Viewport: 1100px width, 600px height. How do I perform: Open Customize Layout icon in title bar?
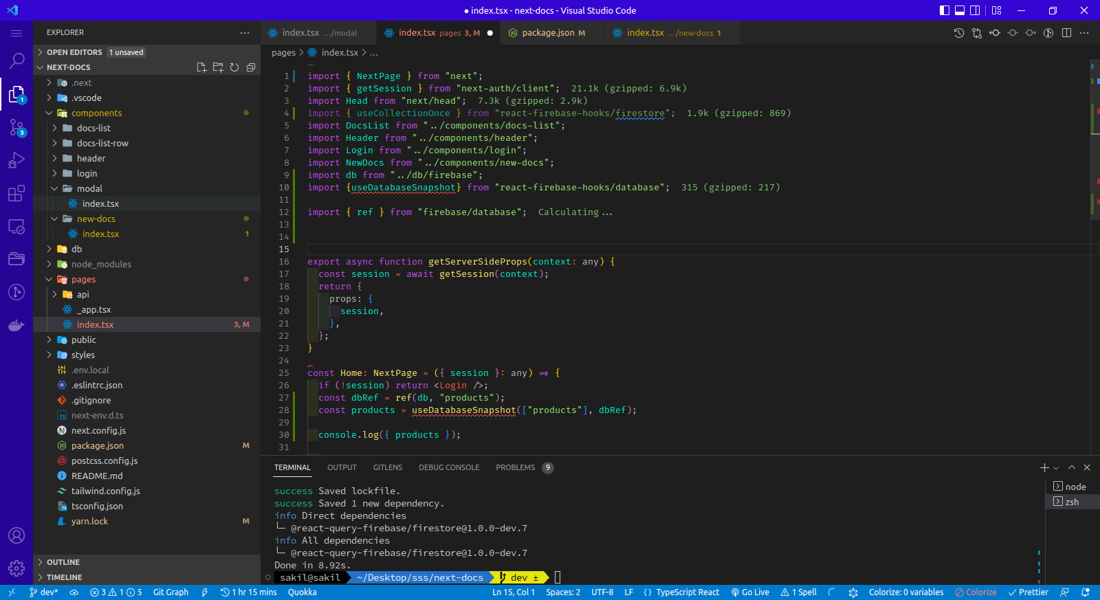coord(997,10)
